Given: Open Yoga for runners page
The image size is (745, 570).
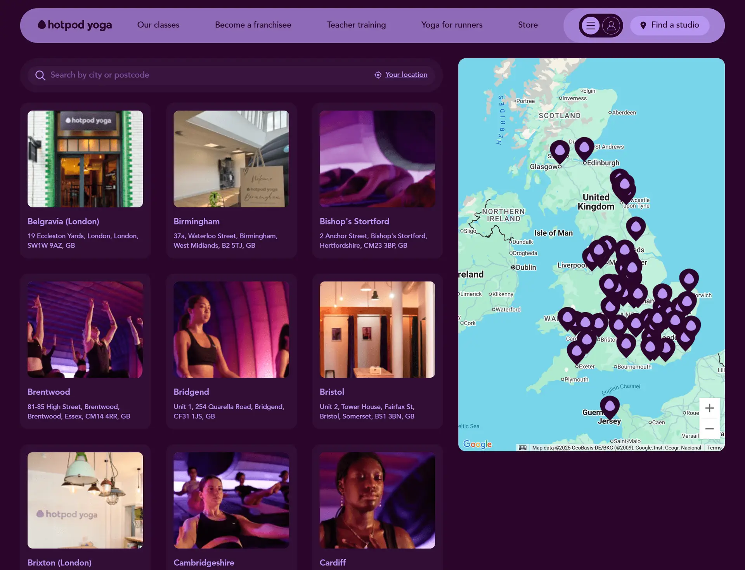Looking at the screenshot, I should (x=452, y=25).
